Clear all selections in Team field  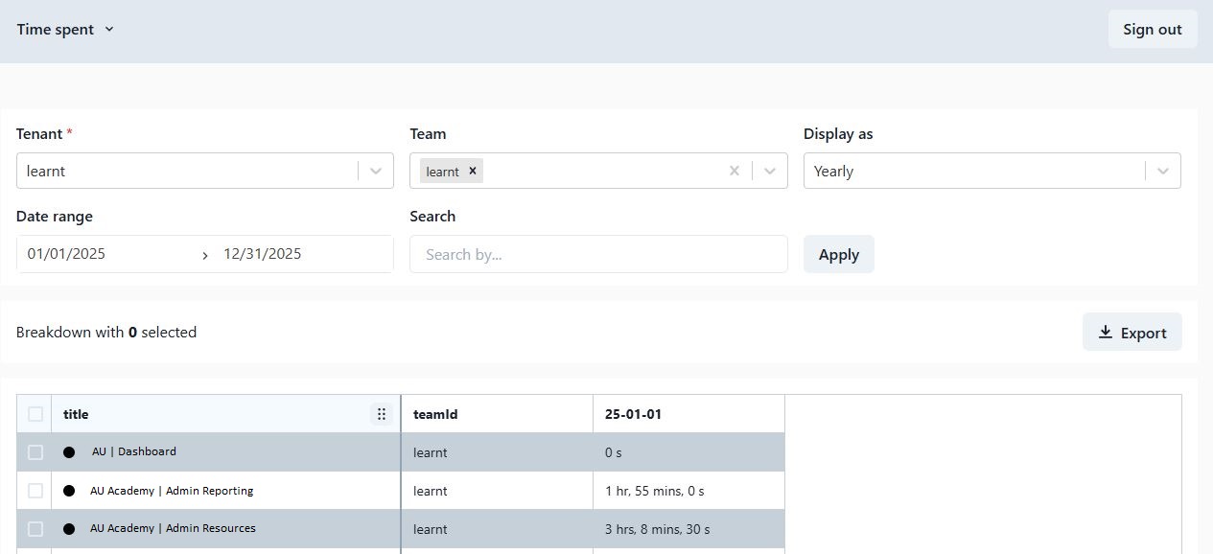(x=735, y=171)
